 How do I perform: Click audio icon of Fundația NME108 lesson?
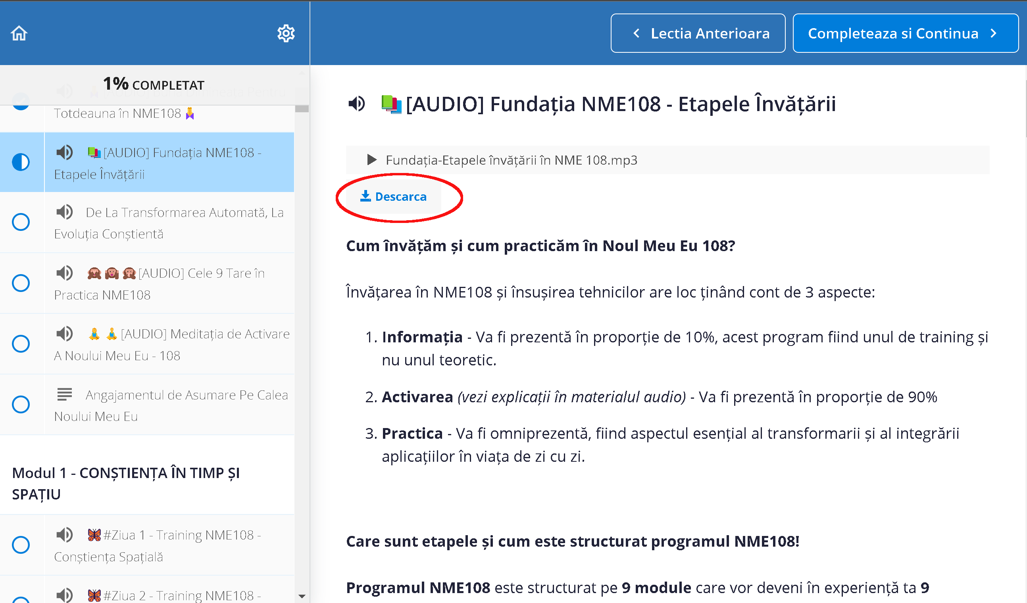click(x=64, y=152)
